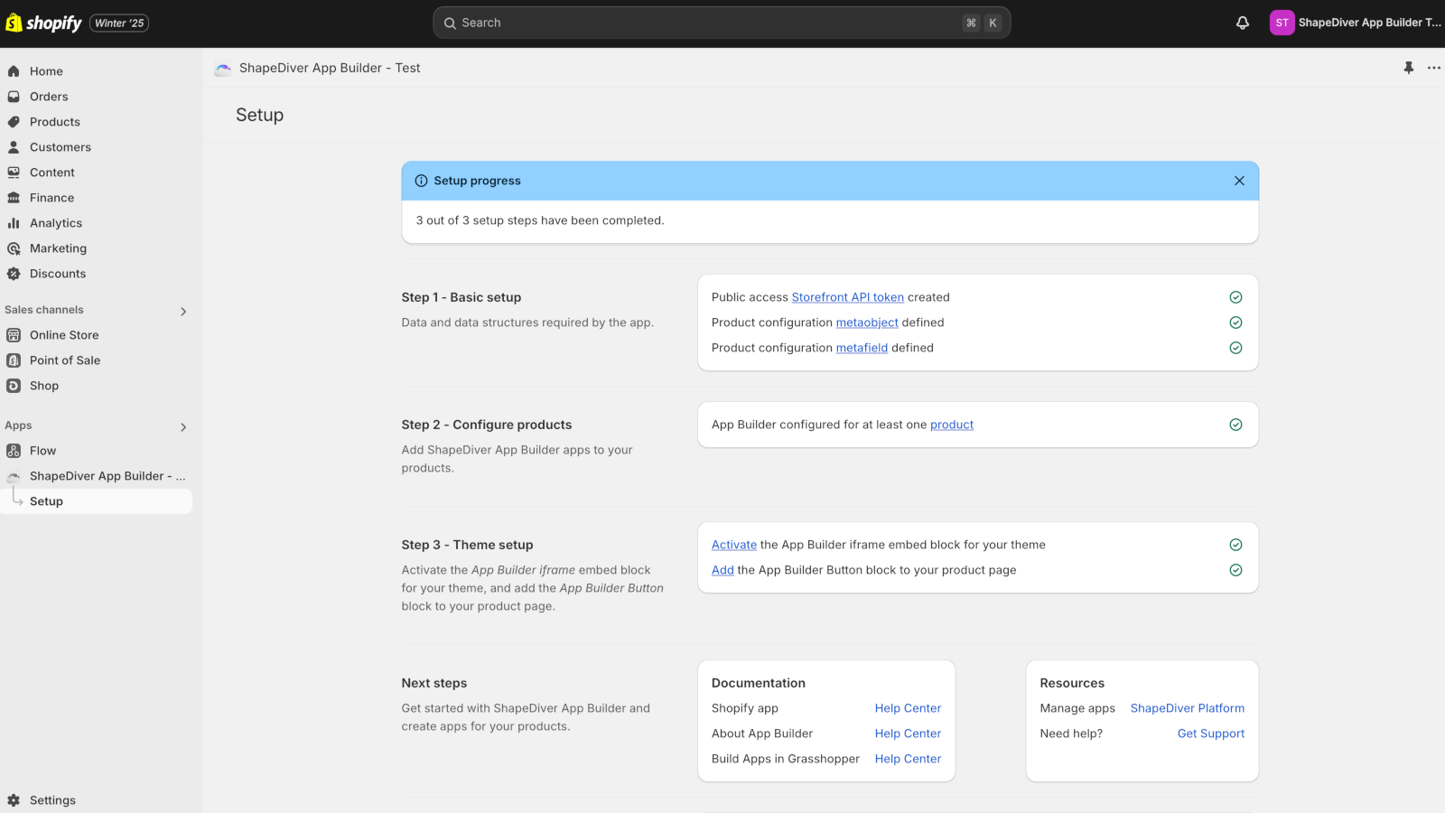Click the checkmark for configured product
1445x813 pixels.
click(x=1235, y=425)
